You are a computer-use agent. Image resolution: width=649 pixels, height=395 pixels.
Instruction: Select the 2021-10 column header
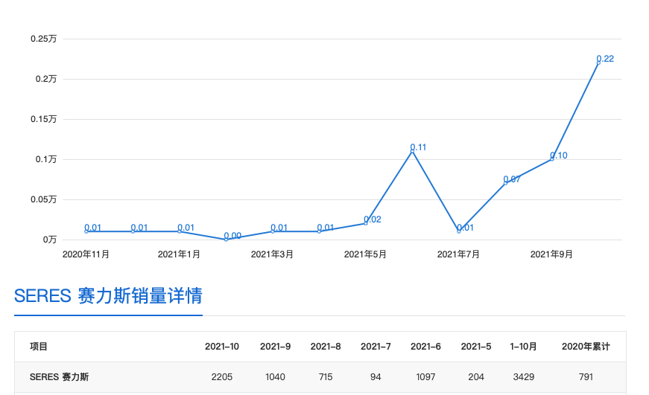[222, 347]
